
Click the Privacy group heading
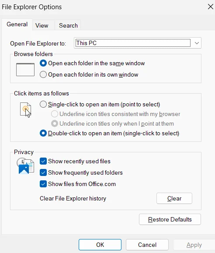coord(24,152)
